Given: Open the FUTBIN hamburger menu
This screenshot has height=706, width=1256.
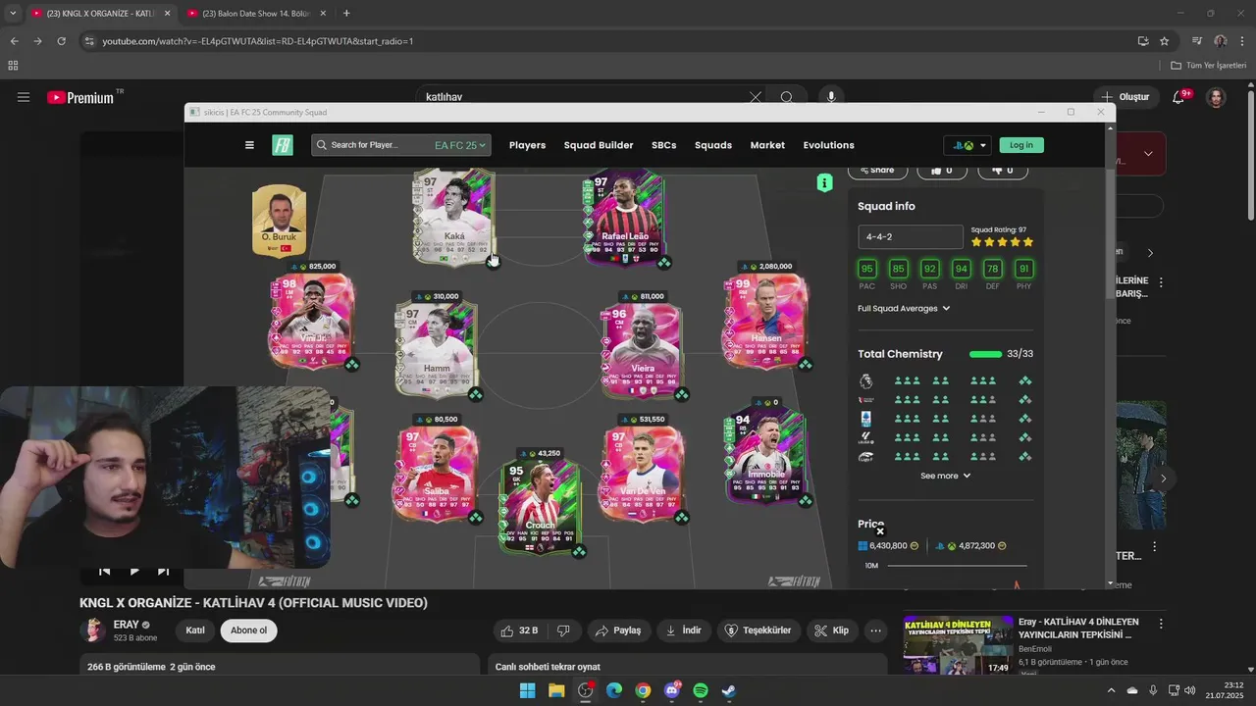Looking at the screenshot, I should pyautogui.click(x=249, y=145).
